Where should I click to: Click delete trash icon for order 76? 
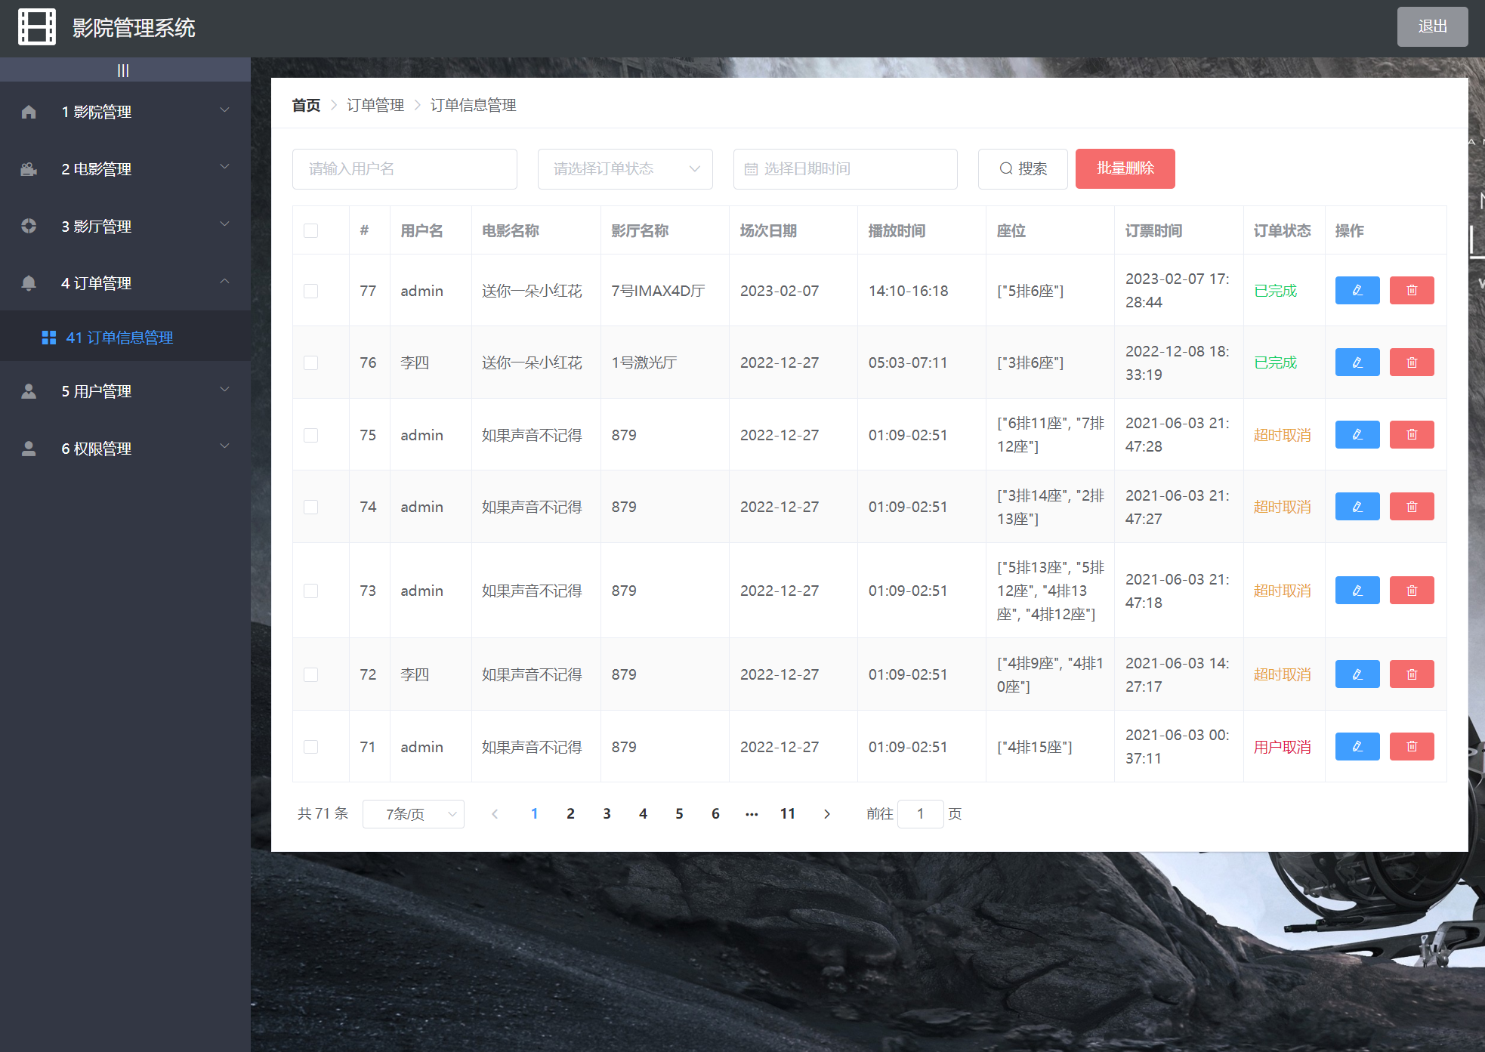coord(1411,362)
